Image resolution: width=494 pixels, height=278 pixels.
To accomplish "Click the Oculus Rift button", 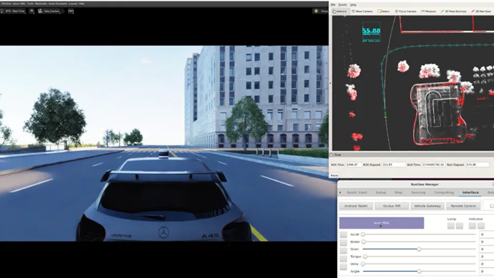I will (x=392, y=206).
